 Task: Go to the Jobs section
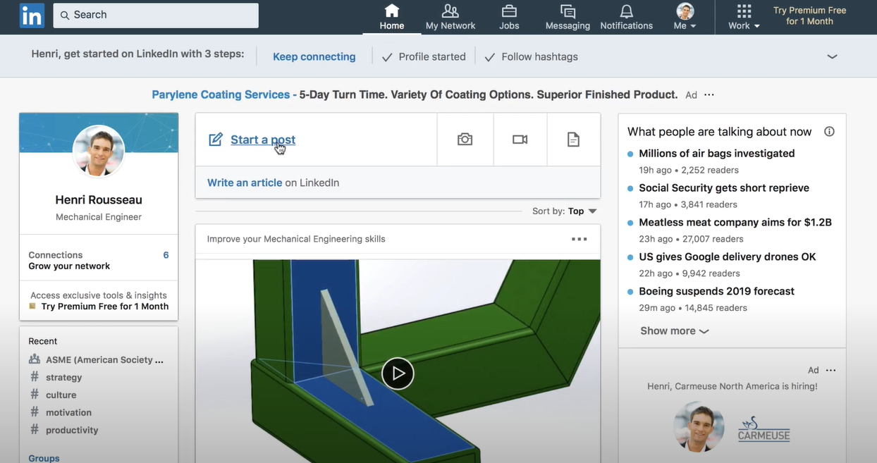click(x=509, y=17)
